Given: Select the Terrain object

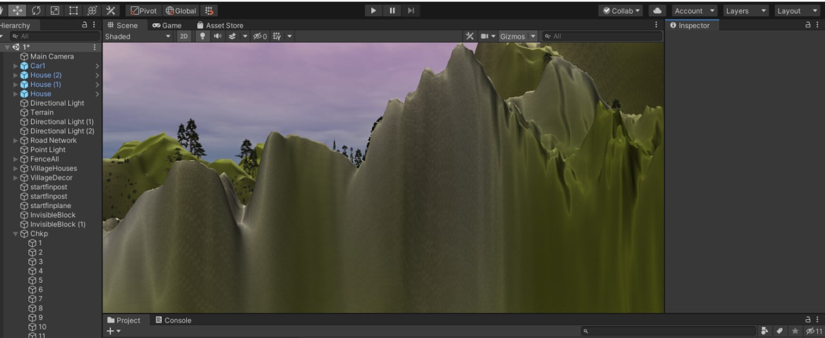Looking at the screenshot, I should pos(42,113).
